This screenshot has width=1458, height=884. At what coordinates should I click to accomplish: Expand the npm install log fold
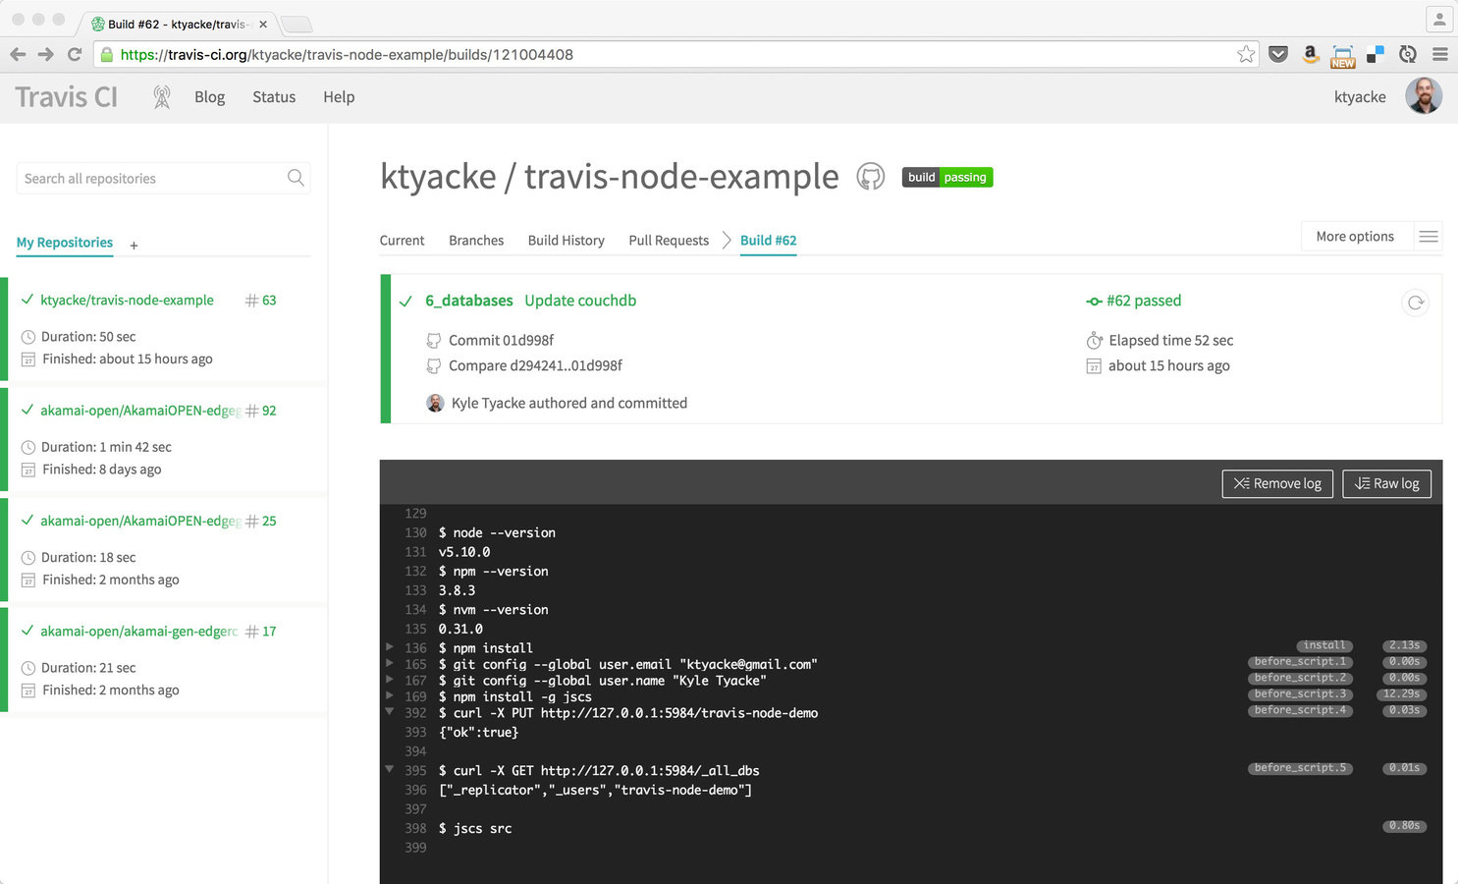pos(390,646)
